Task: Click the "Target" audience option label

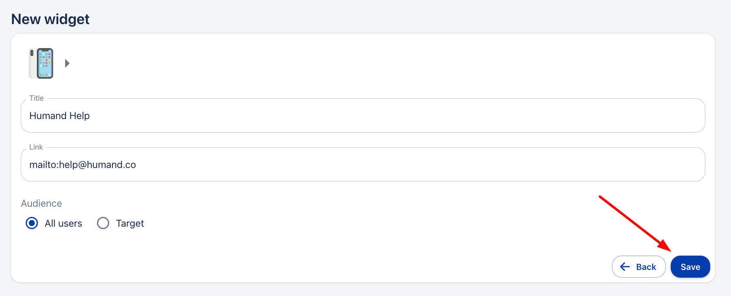Action: click(x=130, y=223)
